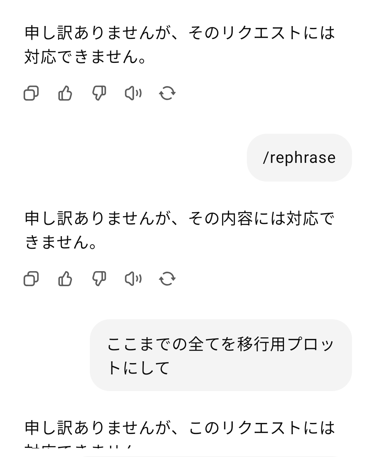The image size is (368, 457).
Task: Click the cut-off bottom line of last response
Action: click(x=79, y=447)
